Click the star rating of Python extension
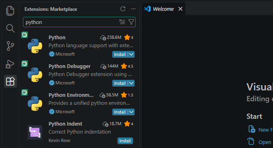The width and height of the screenshot is (273, 148). click(x=128, y=37)
